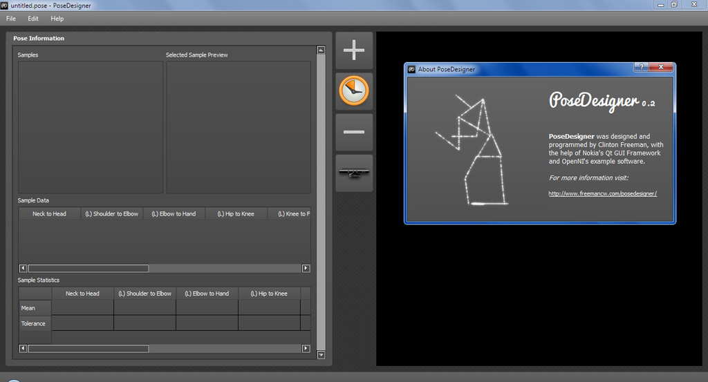Click (L) Shoulder to Elbow header in Sample Statistics
The image size is (708, 382).
(x=145, y=294)
